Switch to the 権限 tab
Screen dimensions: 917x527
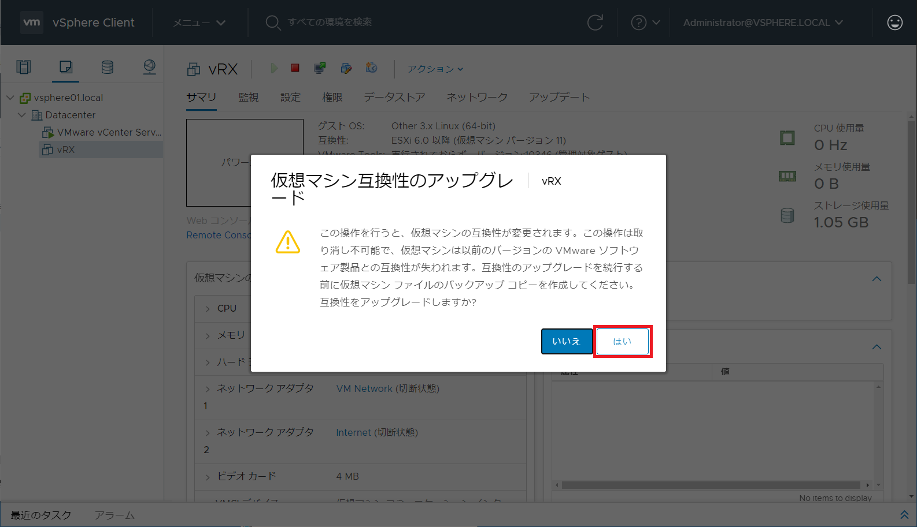332,97
